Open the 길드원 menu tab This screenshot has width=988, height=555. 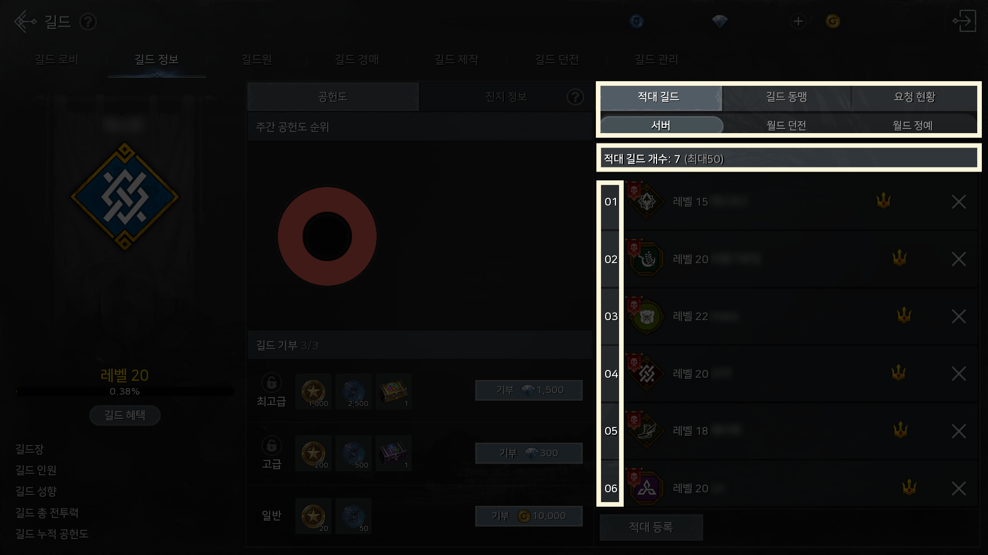click(x=256, y=60)
